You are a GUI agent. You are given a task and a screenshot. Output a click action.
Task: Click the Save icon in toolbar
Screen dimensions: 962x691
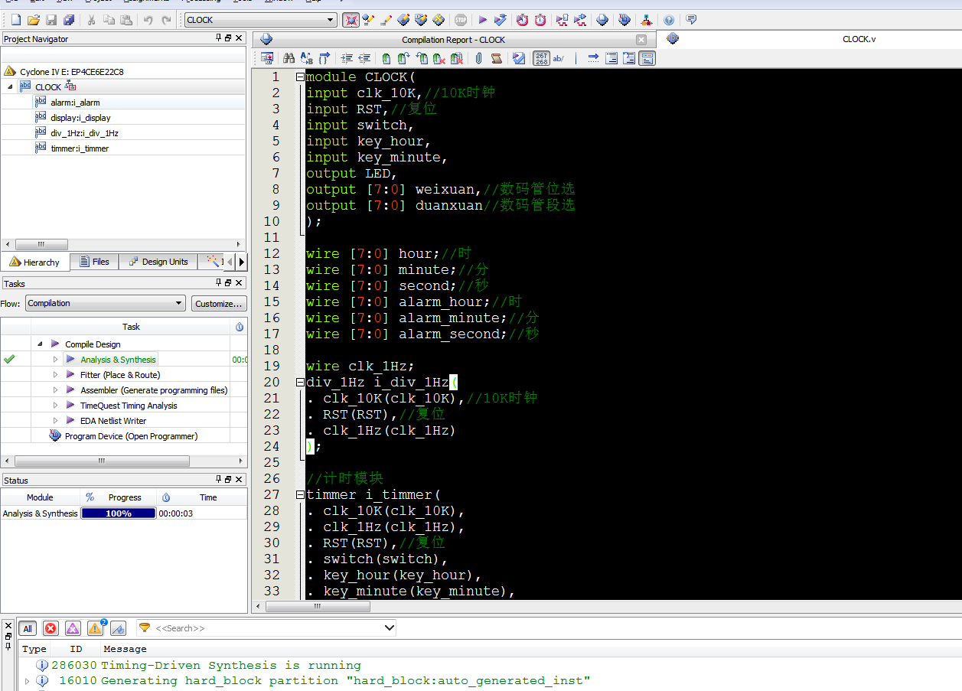pyautogui.click(x=51, y=20)
